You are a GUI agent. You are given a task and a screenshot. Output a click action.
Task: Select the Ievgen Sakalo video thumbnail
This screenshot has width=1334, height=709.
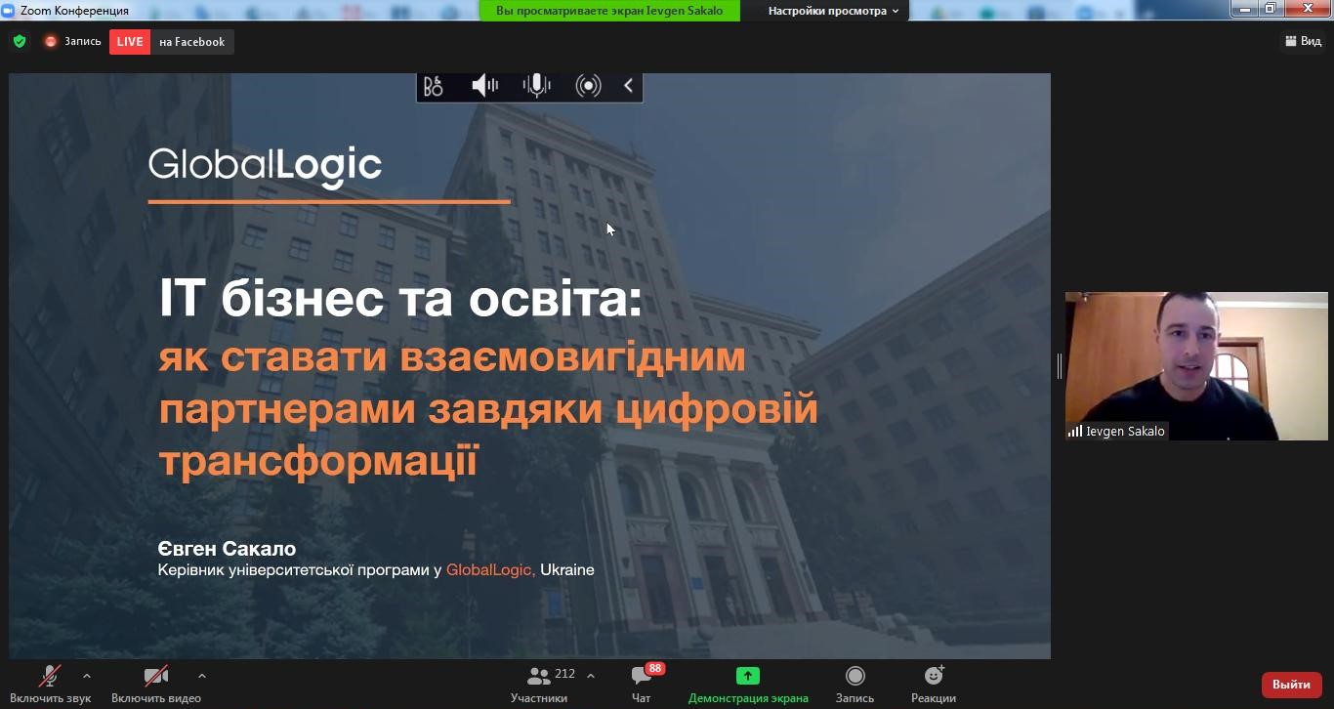pos(1196,366)
